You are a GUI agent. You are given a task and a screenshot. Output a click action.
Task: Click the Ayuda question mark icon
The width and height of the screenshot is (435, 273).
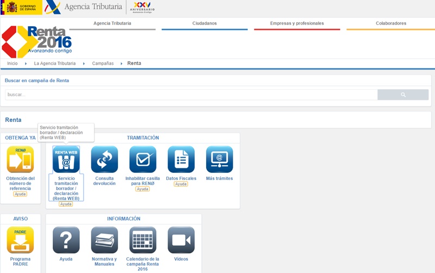tap(66, 240)
